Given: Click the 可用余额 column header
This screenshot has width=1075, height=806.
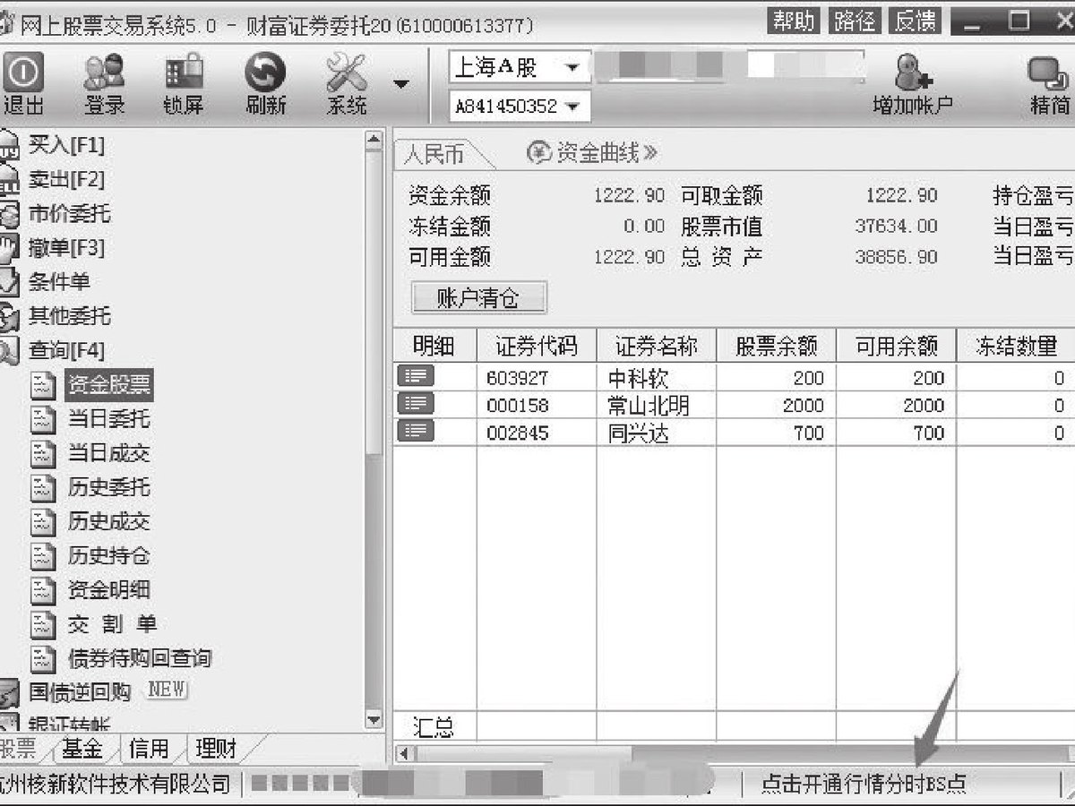Looking at the screenshot, I should pyautogui.click(x=897, y=347).
